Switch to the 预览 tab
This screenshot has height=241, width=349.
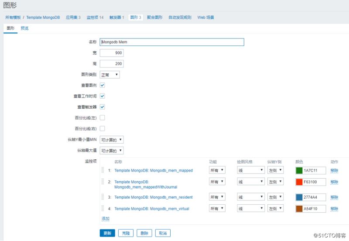pos(25,28)
